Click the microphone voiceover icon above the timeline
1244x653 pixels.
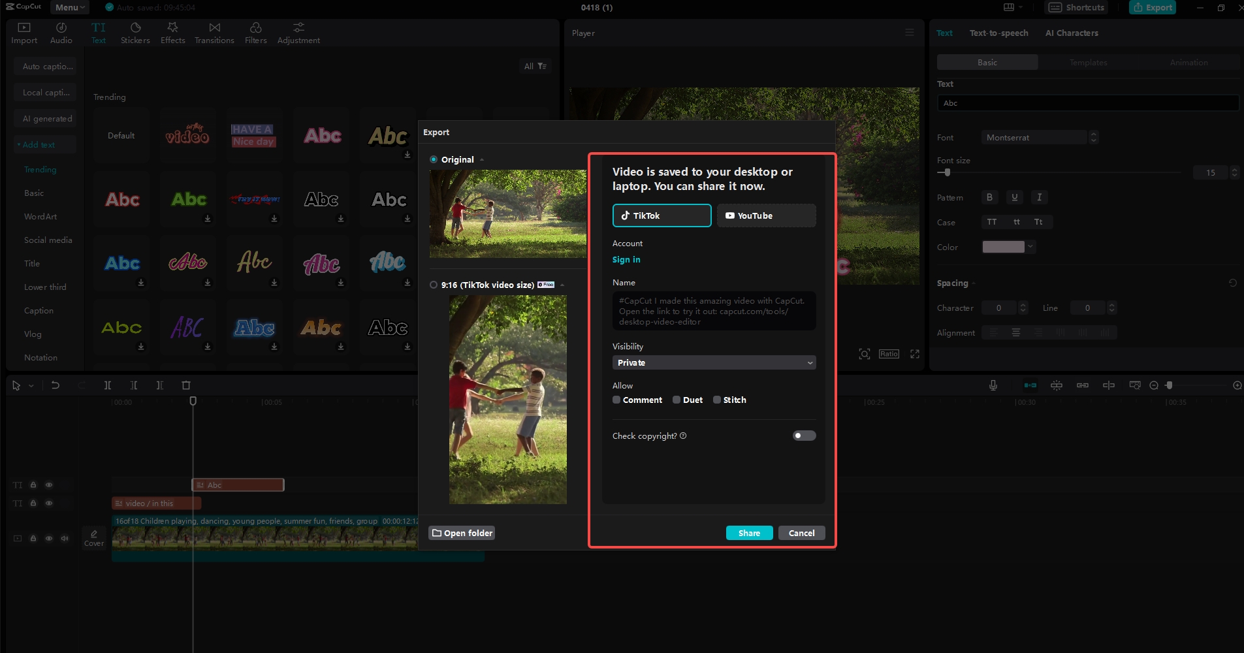click(x=993, y=385)
